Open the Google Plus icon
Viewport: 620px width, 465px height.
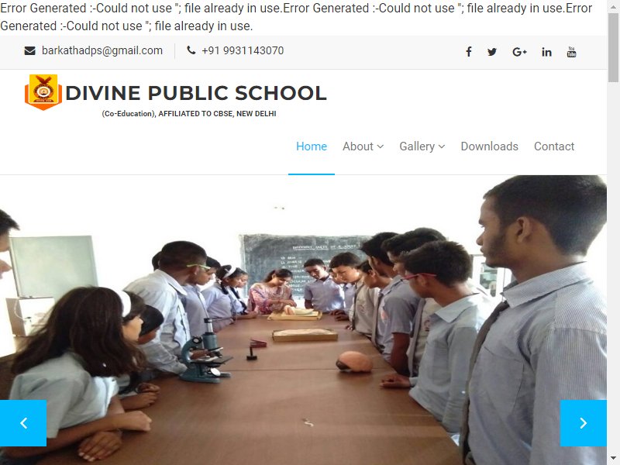coord(519,52)
